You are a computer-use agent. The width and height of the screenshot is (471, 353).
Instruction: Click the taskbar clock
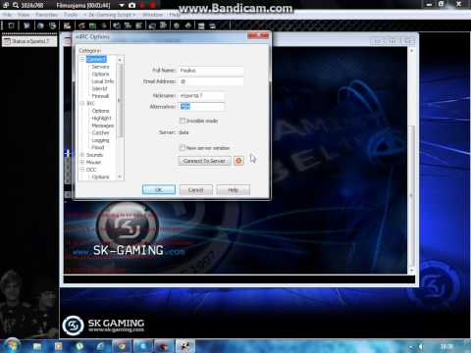(x=446, y=346)
